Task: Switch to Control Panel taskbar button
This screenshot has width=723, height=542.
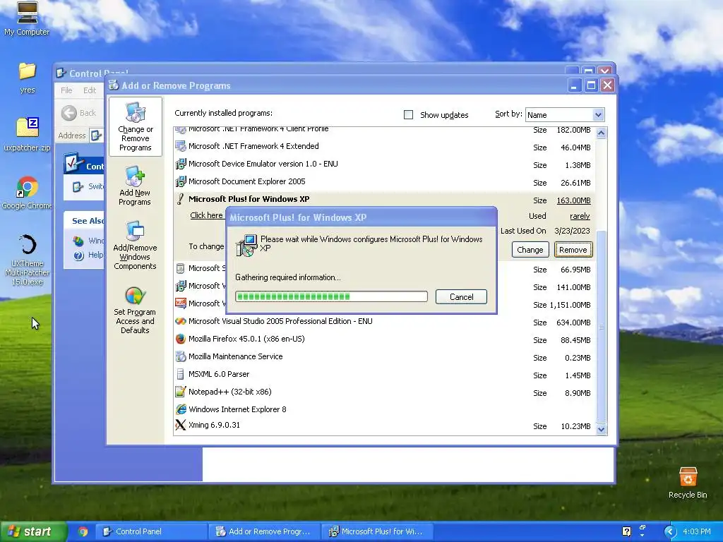Action: coord(151,531)
